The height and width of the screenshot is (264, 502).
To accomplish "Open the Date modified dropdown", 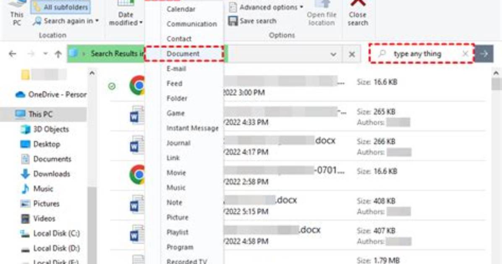I will (x=125, y=14).
